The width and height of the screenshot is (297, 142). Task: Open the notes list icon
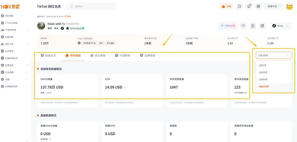pyautogui.click(x=253, y=26)
